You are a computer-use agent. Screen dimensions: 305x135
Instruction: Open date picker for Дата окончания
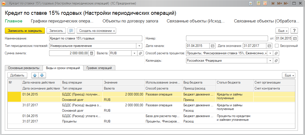click(x=269, y=46)
